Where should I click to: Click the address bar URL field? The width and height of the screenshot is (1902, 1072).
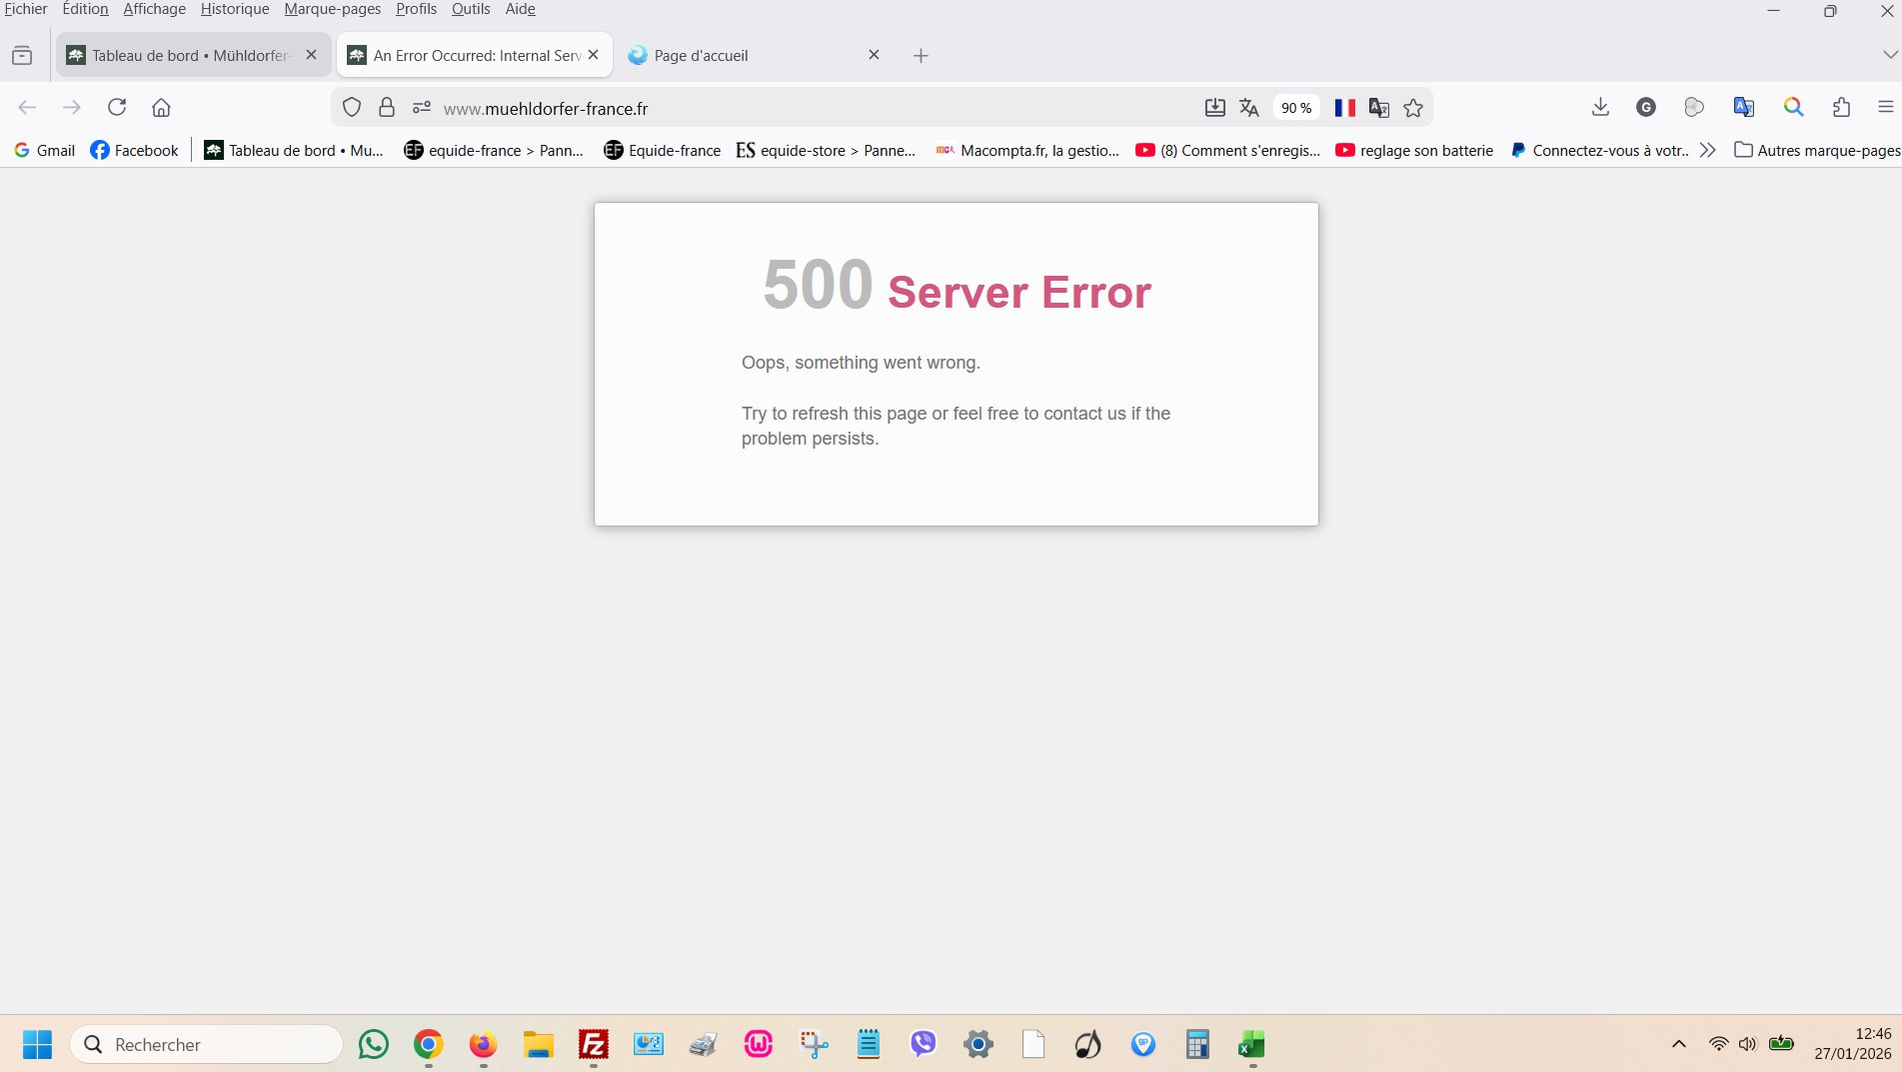click(x=800, y=108)
